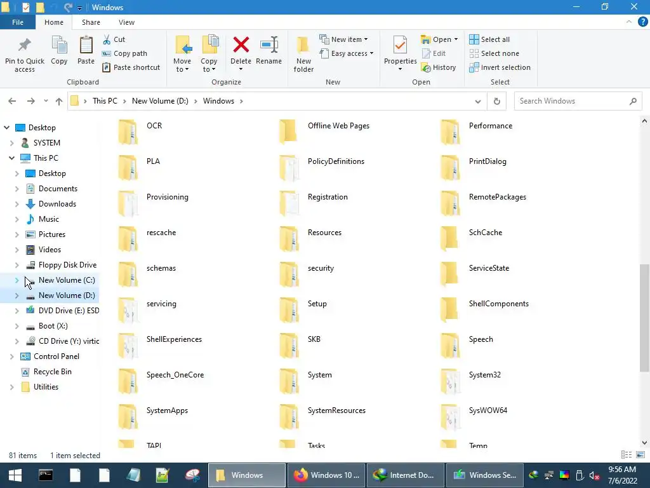
Task: Click New Volume (D:) breadcrumb
Action: pos(160,101)
